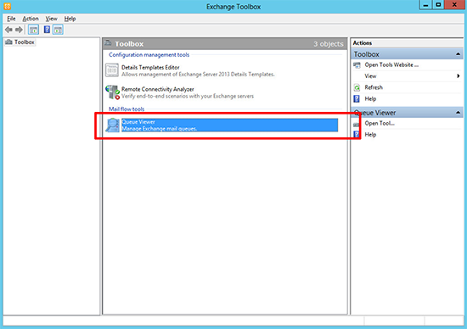Click the '3 objects' count in header
This screenshot has height=329, width=467.
[329, 44]
